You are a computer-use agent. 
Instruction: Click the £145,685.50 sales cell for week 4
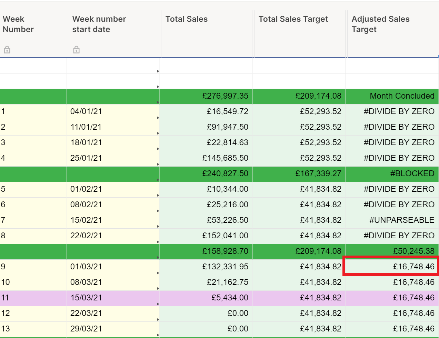[206, 158]
